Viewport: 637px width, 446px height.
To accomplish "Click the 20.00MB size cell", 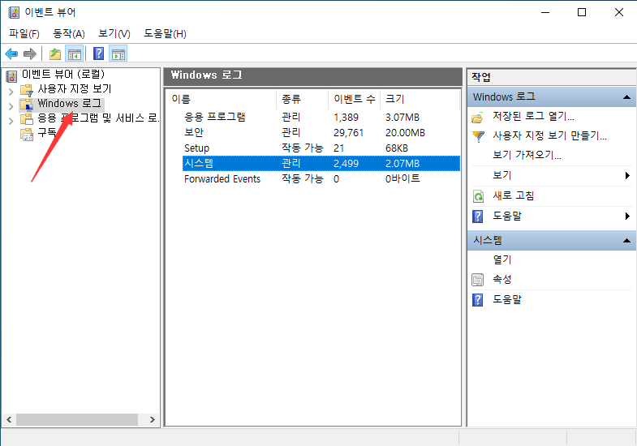I will coord(405,133).
